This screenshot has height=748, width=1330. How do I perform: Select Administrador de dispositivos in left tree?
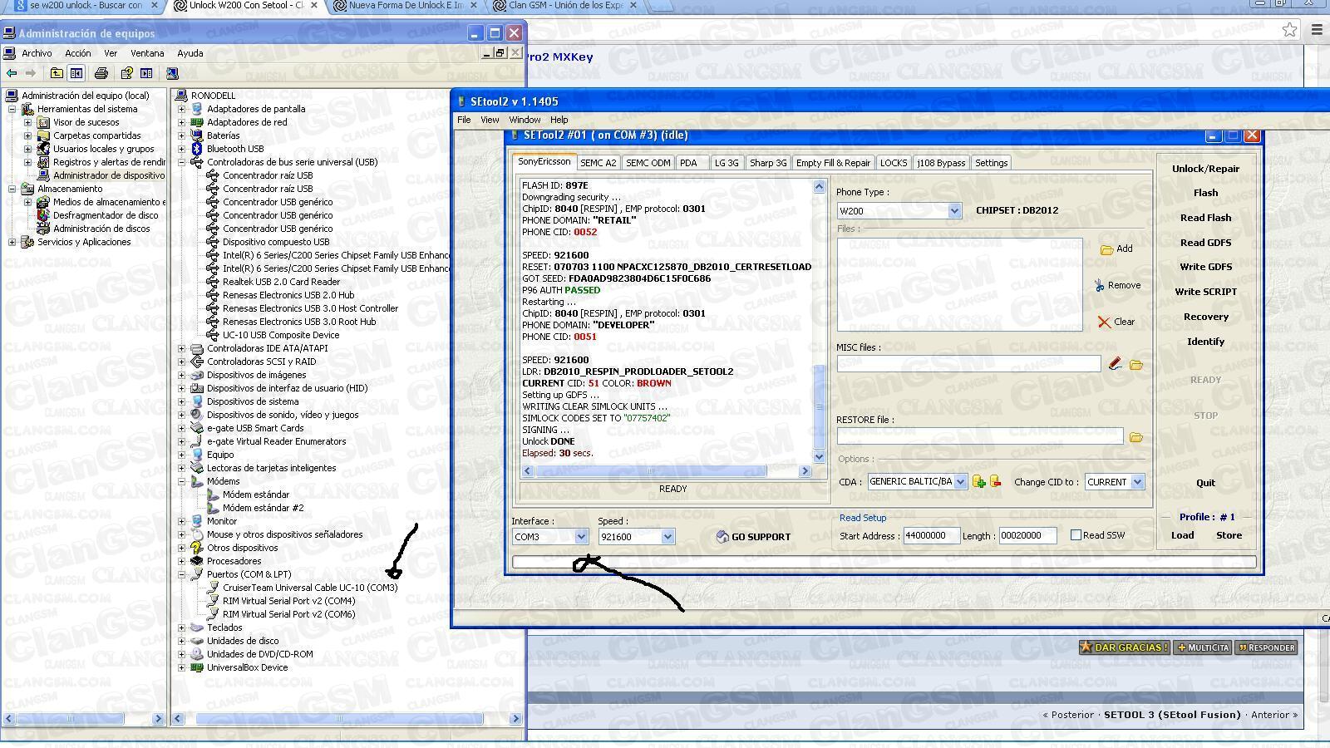pyautogui.click(x=109, y=175)
